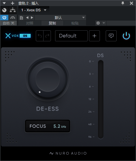The image size is (136, 161).
Task: Click the empty field right of gear dropdown
Action: (121, 23)
